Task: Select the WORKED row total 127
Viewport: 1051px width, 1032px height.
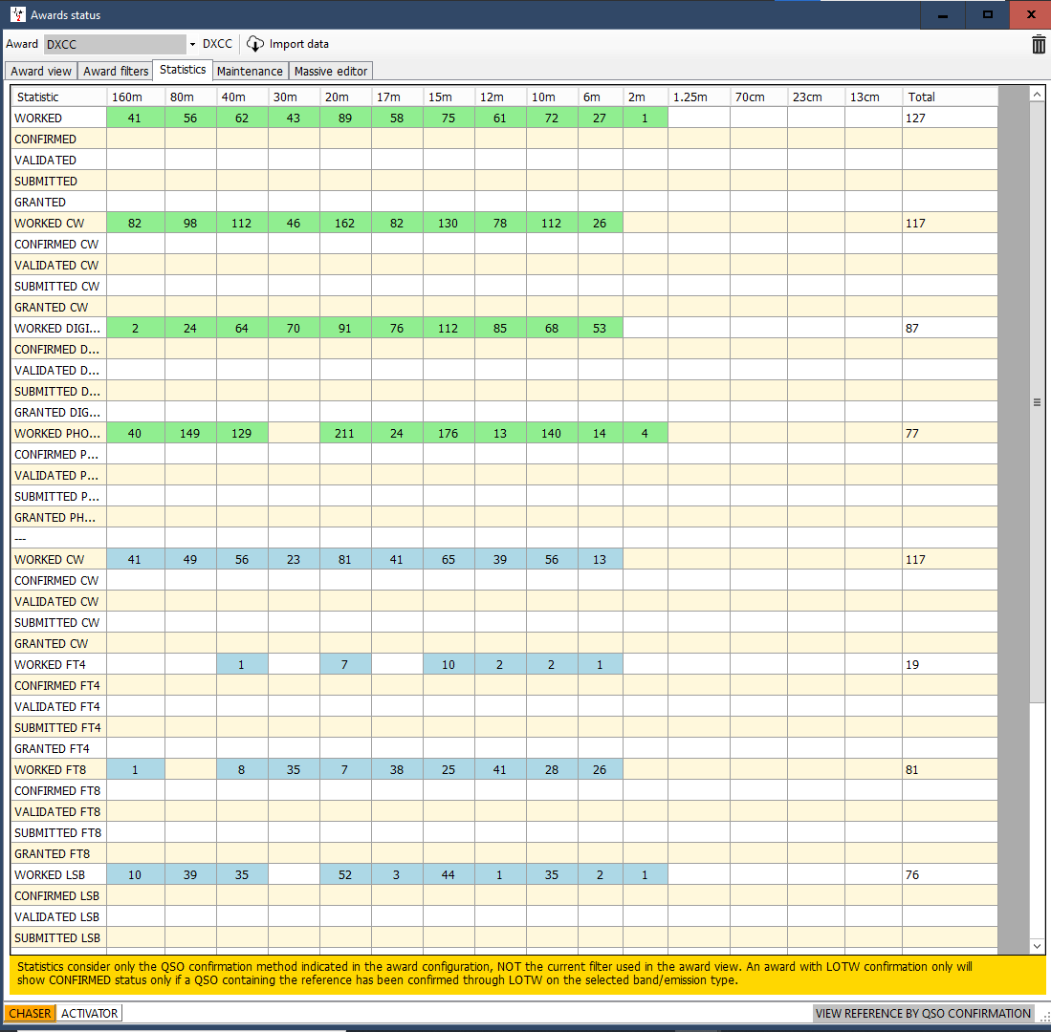Action: tap(950, 118)
